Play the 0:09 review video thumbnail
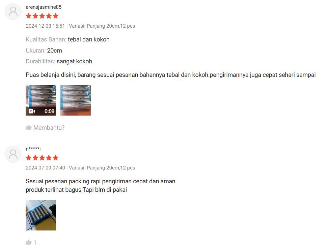Image resolution: width=329 pixels, height=249 pixels. [x=41, y=100]
